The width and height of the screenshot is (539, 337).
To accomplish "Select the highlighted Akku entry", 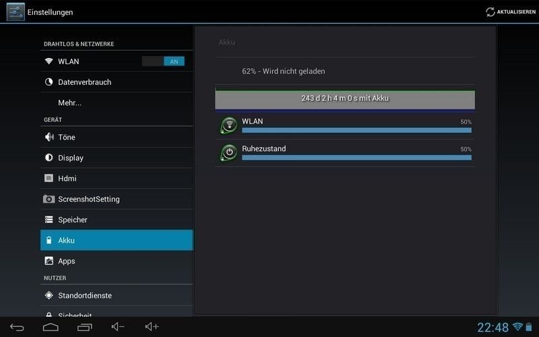I will tap(117, 240).
